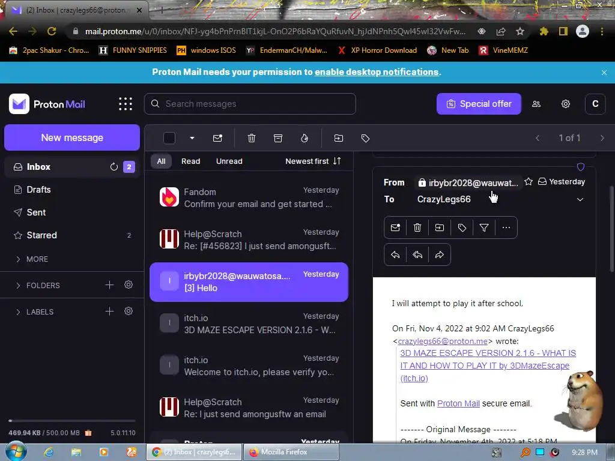Open Mozilla Firefox from the taskbar
This screenshot has width=615, height=461.
point(291,452)
